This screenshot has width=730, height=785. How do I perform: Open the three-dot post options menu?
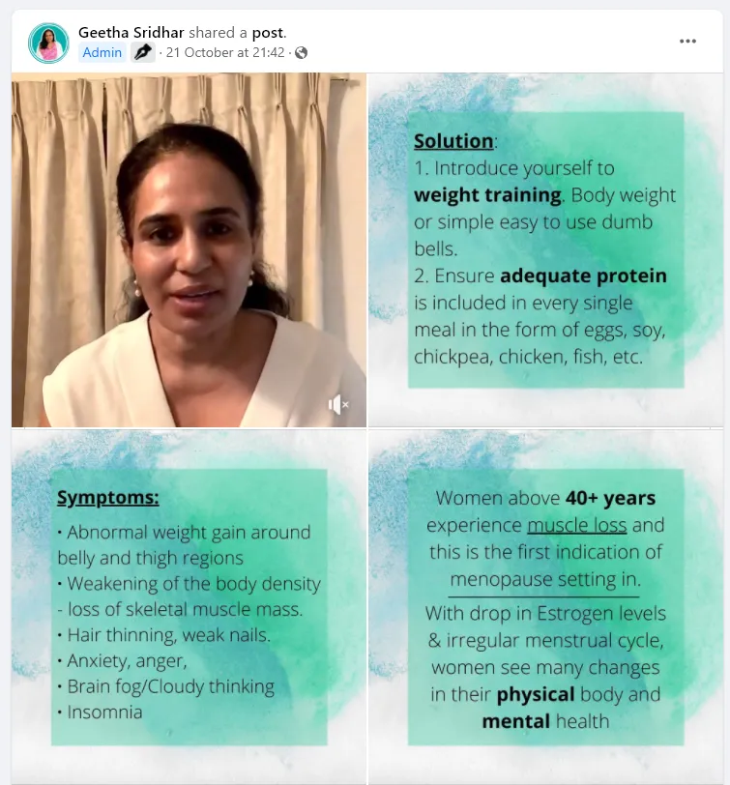pyautogui.click(x=687, y=41)
